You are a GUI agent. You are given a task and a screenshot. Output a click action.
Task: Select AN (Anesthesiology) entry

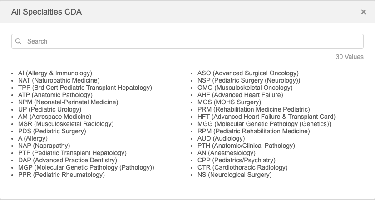point(227,153)
